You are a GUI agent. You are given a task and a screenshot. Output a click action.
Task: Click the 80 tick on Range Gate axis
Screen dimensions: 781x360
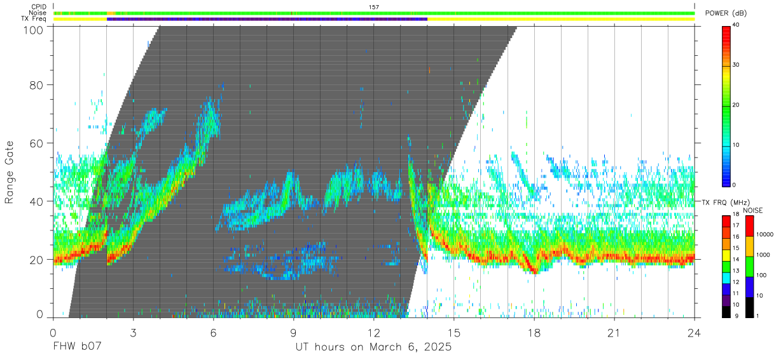(36, 85)
